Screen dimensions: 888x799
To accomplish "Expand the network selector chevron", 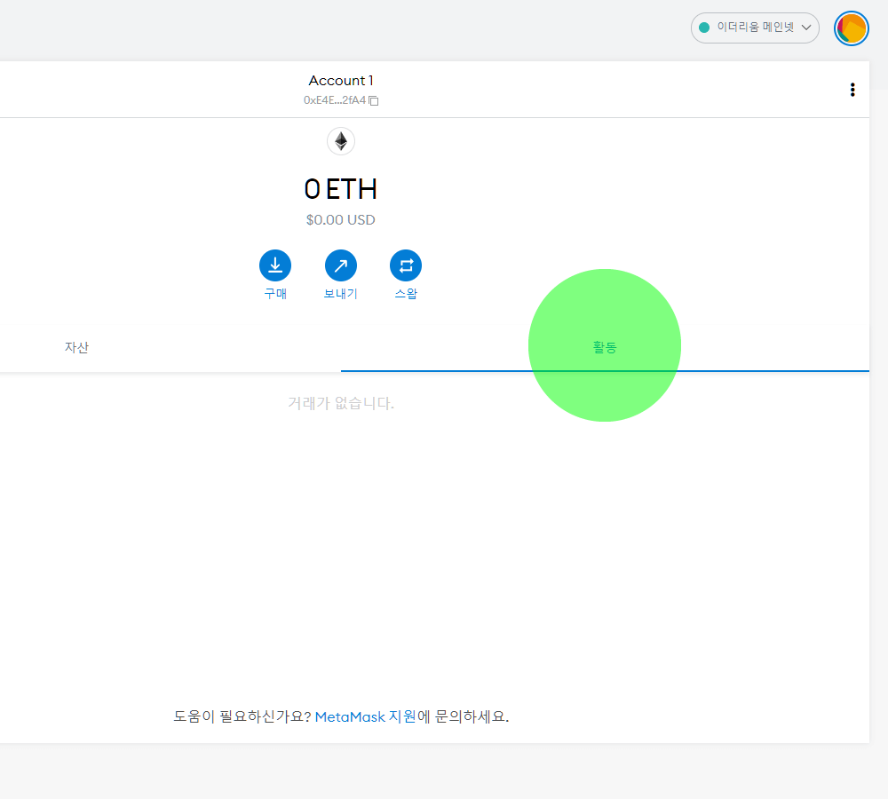I will click(x=806, y=28).
